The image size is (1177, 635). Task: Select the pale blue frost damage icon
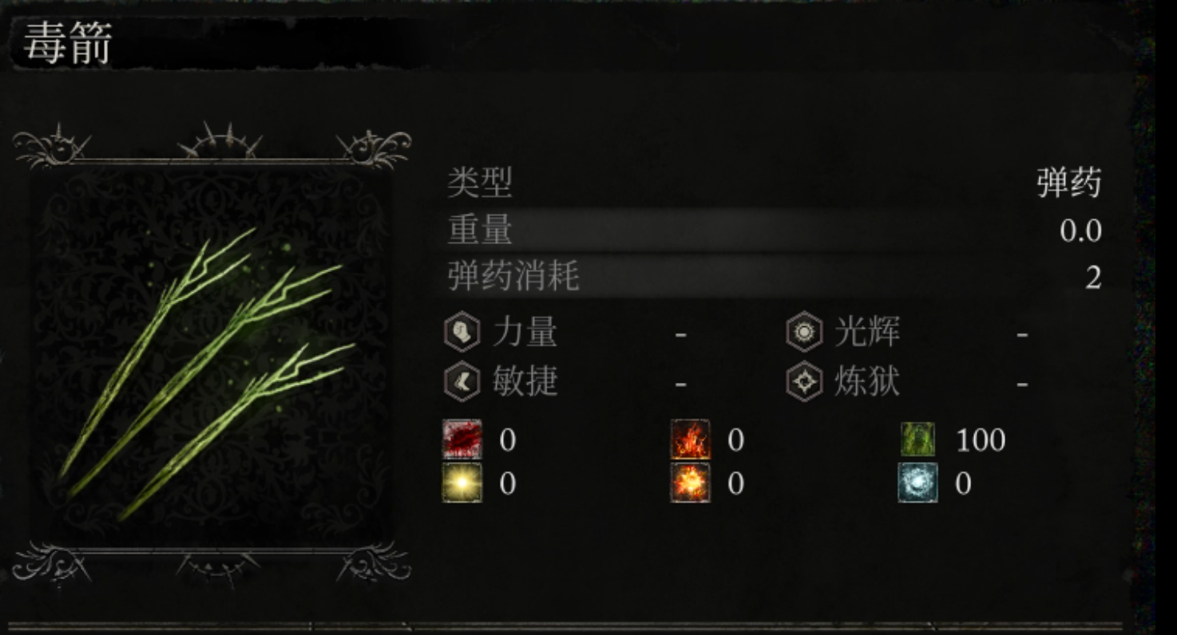pos(918,483)
